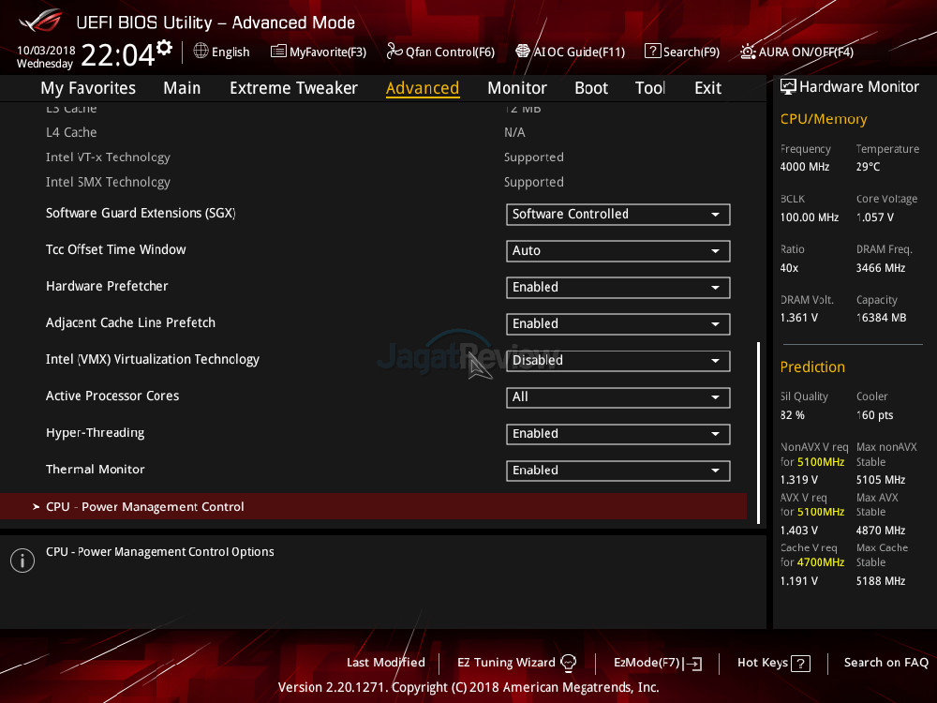Expand Software Guard Extensions (SGX) dropdown
The image size is (937, 703).
(x=617, y=215)
